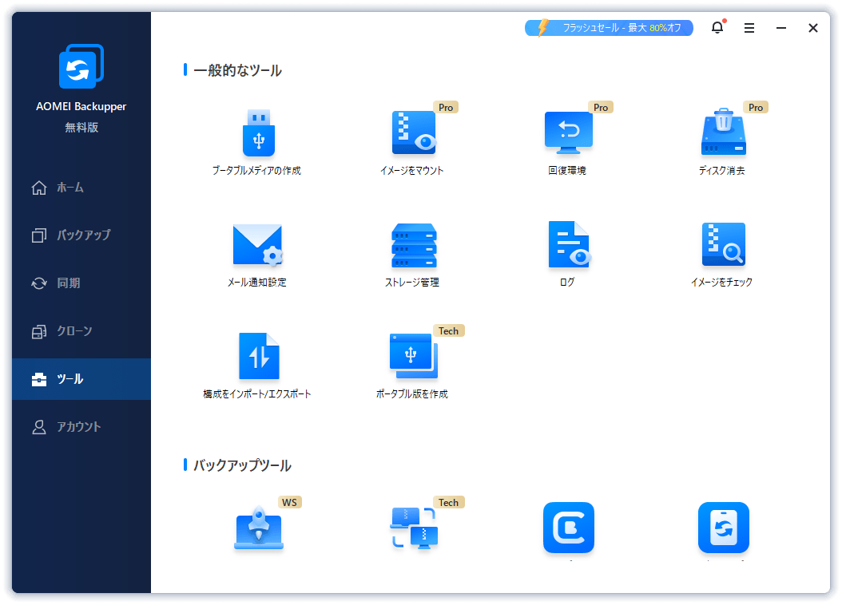Launch the Check Image (イメージをチェック) tool
The width and height of the screenshot is (842, 605).
722,246
